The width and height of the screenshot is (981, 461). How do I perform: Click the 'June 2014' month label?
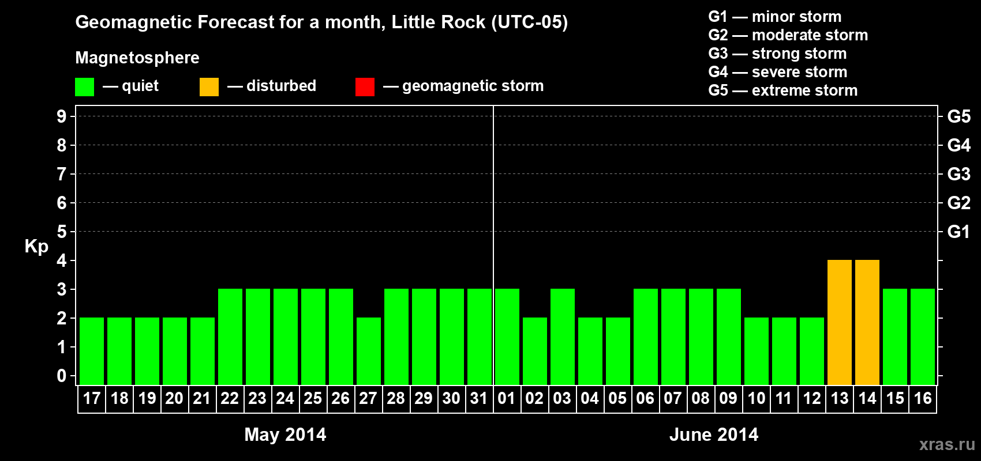[714, 434]
